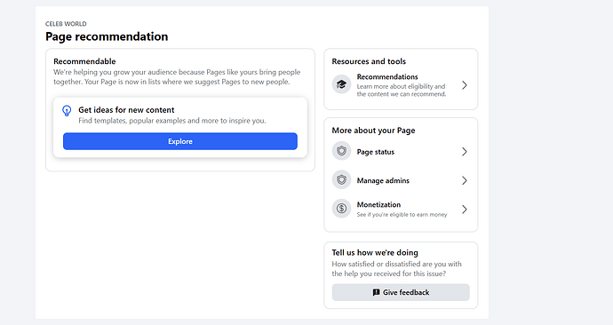Click the shield icon next to Page status
Viewport: 613px width, 325px height.
(x=341, y=151)
